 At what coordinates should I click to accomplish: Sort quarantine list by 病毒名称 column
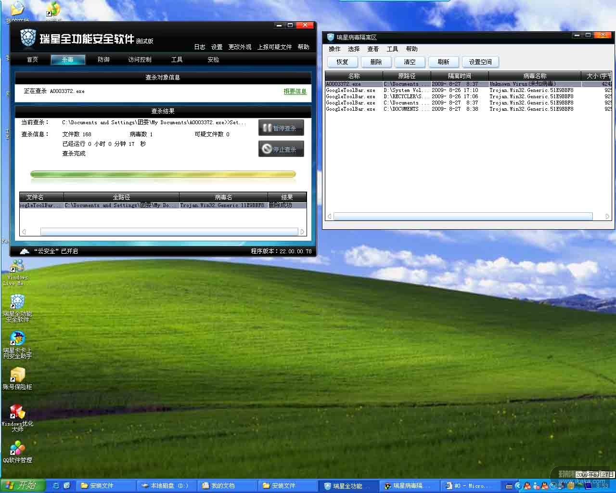click(x=535, y=76)
